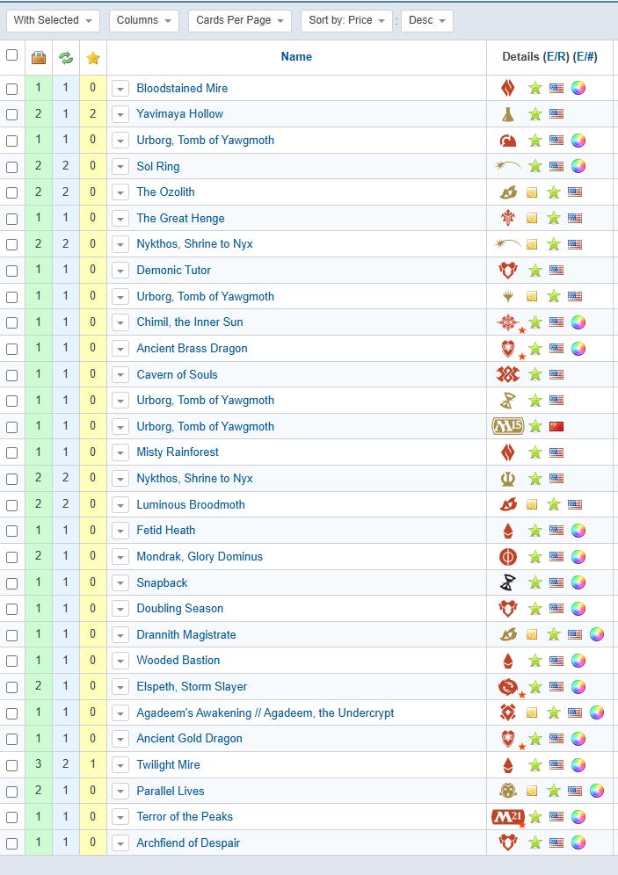Viewport: 618px width, 875px height.
Task: Open the Ancient Gold Dragon card link
Action: click(x=189, y=738)
